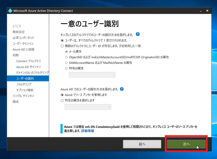The height and width of the screenshot is (159, 217).
Task: Select '複数のディレクトリにユーザー ID が存在します' option
Action: coord(62,46)
